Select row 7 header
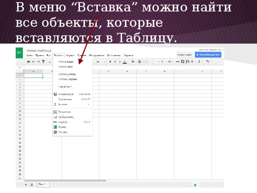The width and height of the screenshot is (257, 193). [20, 99]
